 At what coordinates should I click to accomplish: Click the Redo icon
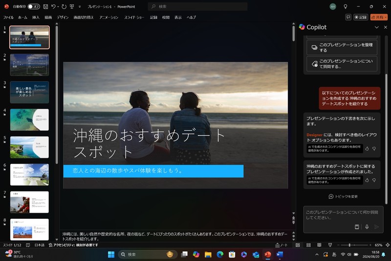point(64,6)
